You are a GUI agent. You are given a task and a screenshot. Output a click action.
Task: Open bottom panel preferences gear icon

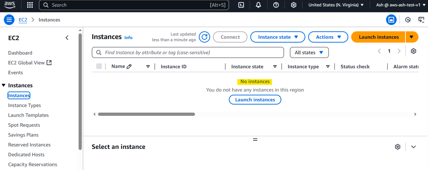(x=398, y=147)
